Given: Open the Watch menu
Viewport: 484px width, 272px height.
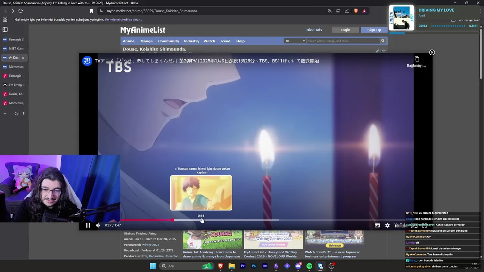Looking at the screenshot, I should pyautogui.click(x=209, y=41).
